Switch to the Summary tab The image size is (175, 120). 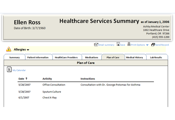pyautogui.click(x=15, y=57)
